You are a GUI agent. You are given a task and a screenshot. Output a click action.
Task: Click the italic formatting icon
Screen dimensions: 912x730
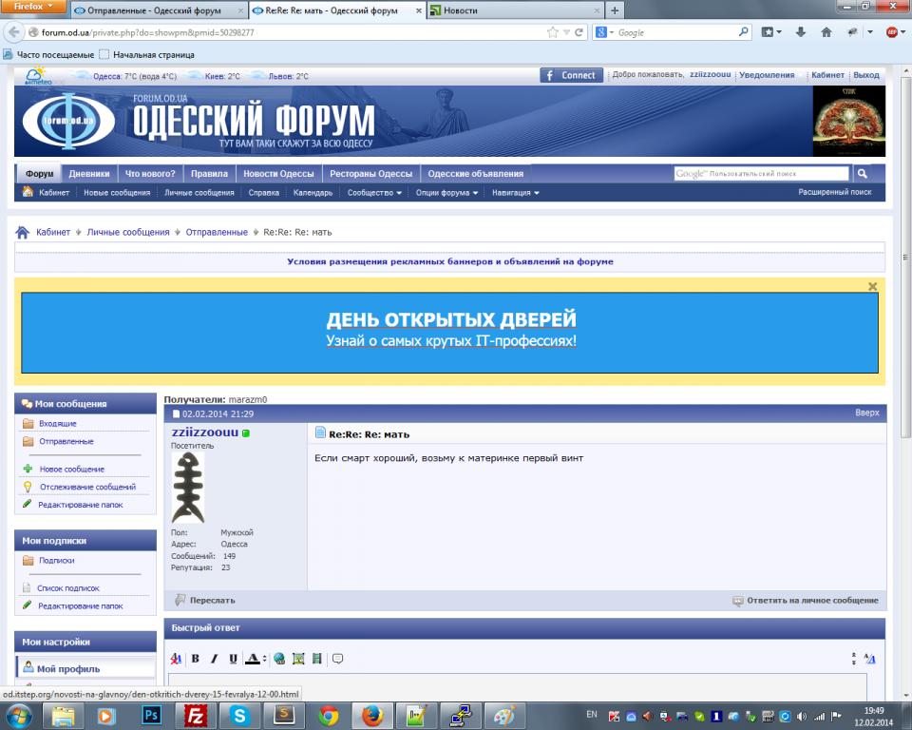click(214, 659)
